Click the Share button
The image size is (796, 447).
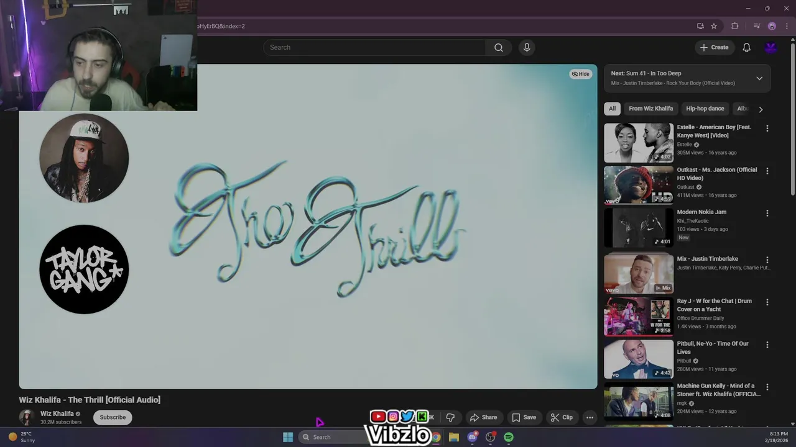pyautogui.click(x=483, y=417)
